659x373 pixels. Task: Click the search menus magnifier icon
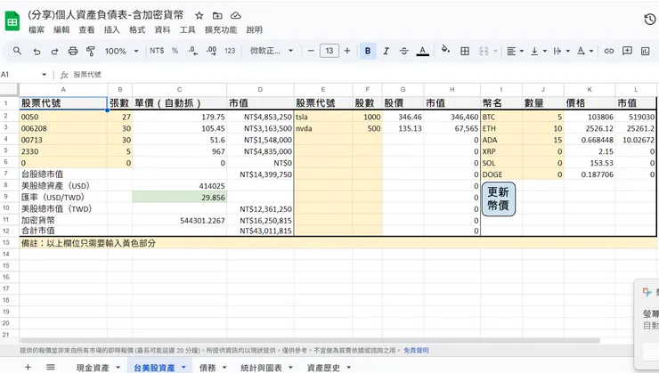coord(17,51)
